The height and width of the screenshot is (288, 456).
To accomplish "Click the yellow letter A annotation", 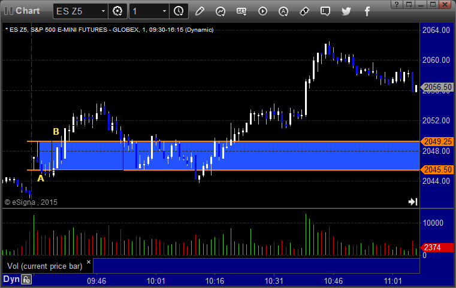I will [41, 178].
